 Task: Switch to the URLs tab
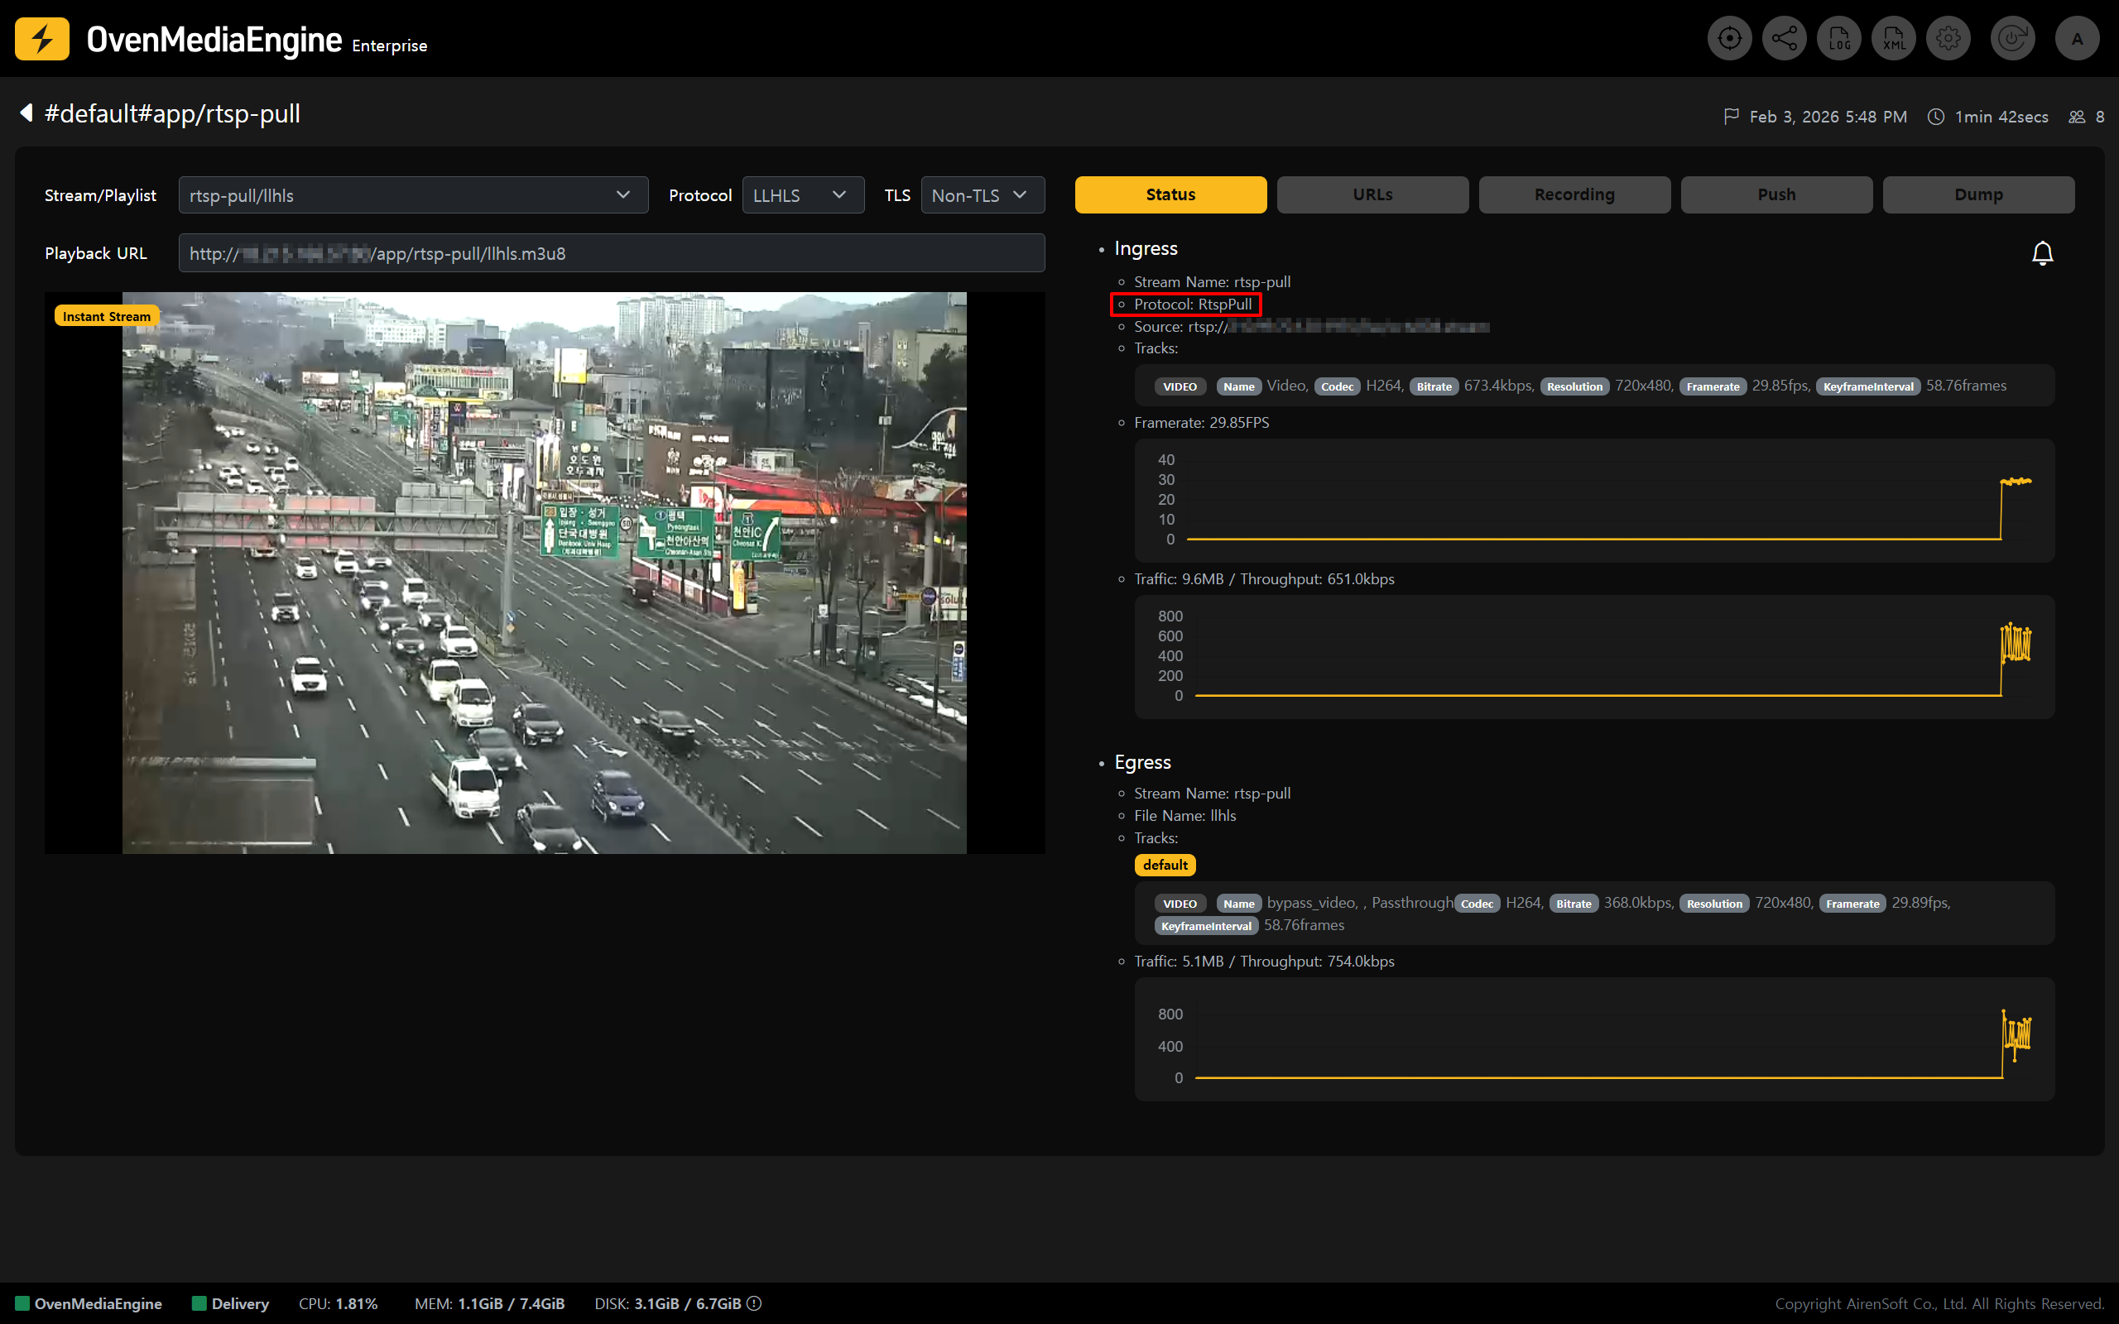(1372, 194)
